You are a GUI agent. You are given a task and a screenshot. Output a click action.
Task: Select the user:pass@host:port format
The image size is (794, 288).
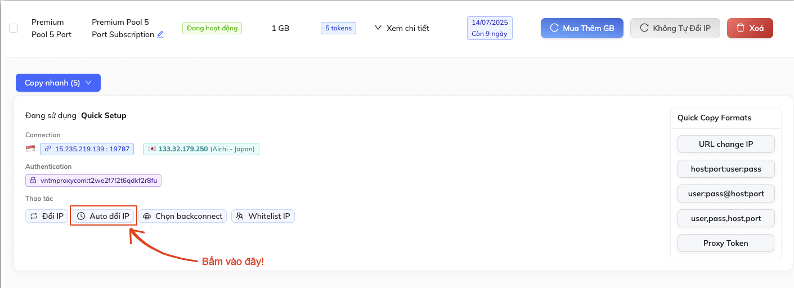point(726,193)
